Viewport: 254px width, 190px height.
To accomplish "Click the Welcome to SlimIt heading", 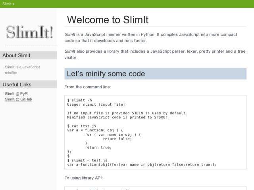I will coord(108,20).
